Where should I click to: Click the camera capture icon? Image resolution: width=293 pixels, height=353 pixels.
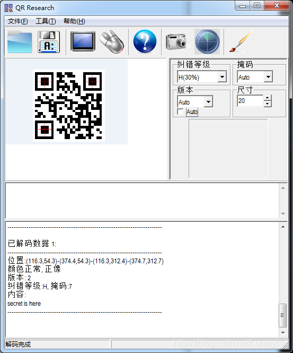pyautogui.click(x=176, y=41)
